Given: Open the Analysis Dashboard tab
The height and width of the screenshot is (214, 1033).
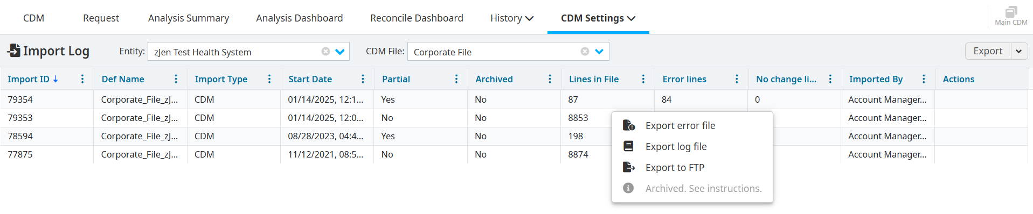Looking at the screenshot, I should point(300,18).
